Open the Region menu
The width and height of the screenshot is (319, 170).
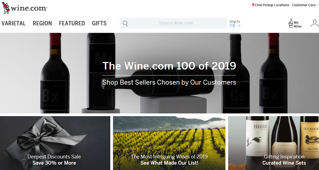(42, 23)
